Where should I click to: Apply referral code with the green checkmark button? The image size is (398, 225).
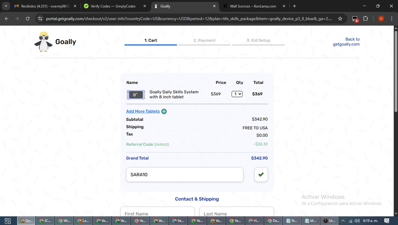tap(261, 175)
